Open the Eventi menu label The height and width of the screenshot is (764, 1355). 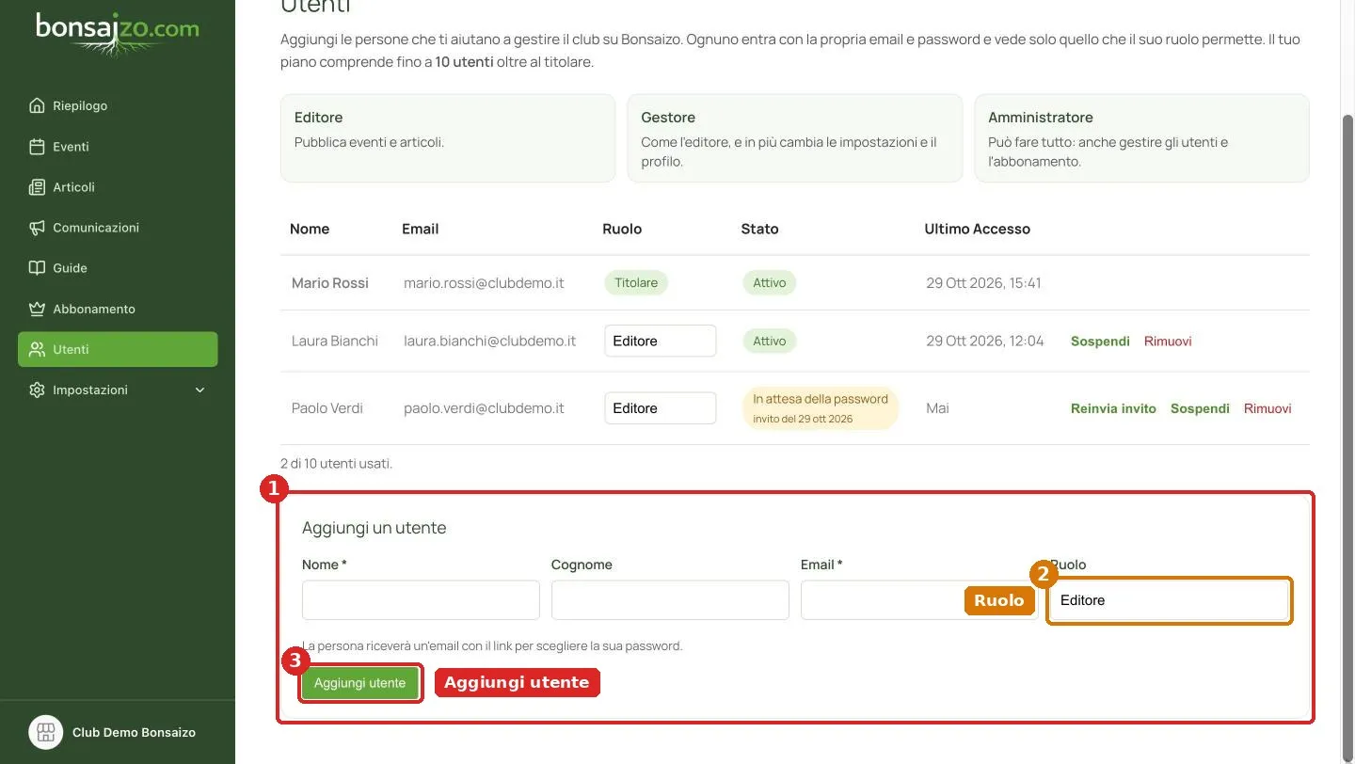tap(72, 147)
